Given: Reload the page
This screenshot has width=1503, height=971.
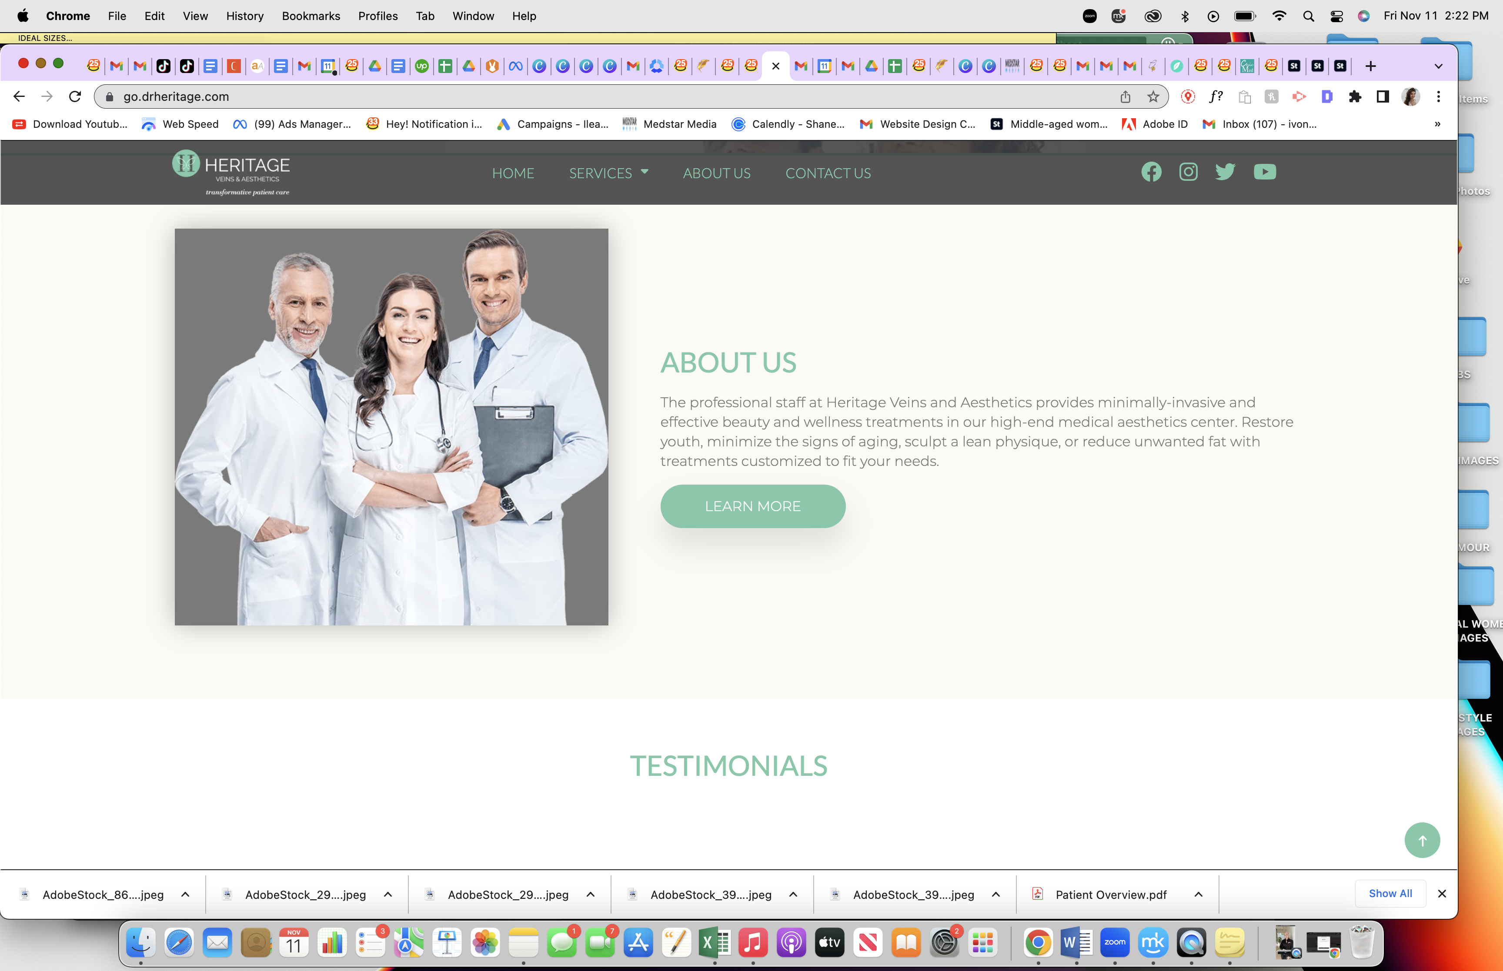Looking at the screenshot, I should point(75,96).
